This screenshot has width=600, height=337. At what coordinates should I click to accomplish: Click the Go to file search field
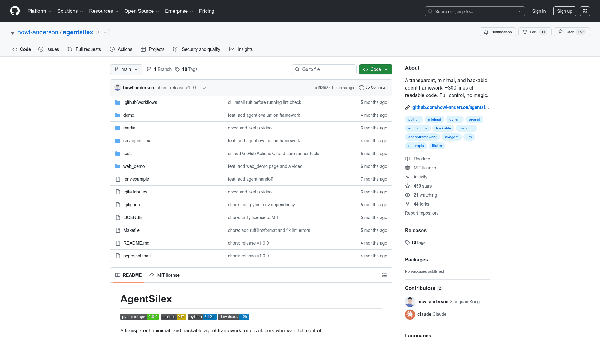point(324,69)
